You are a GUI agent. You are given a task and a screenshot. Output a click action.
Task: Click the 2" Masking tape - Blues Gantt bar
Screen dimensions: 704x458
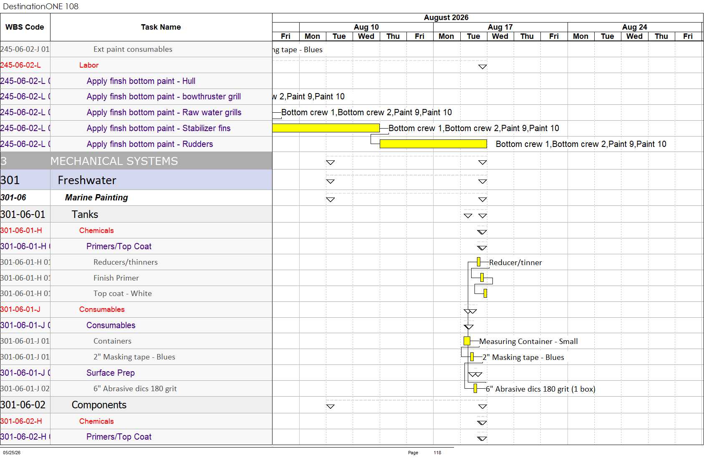pyautogui.click(x=472, y=357)
